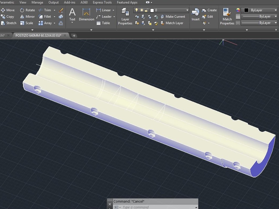The image size is (279, 209).
Task: Click the Match Layer button
Action: [172, 23]
